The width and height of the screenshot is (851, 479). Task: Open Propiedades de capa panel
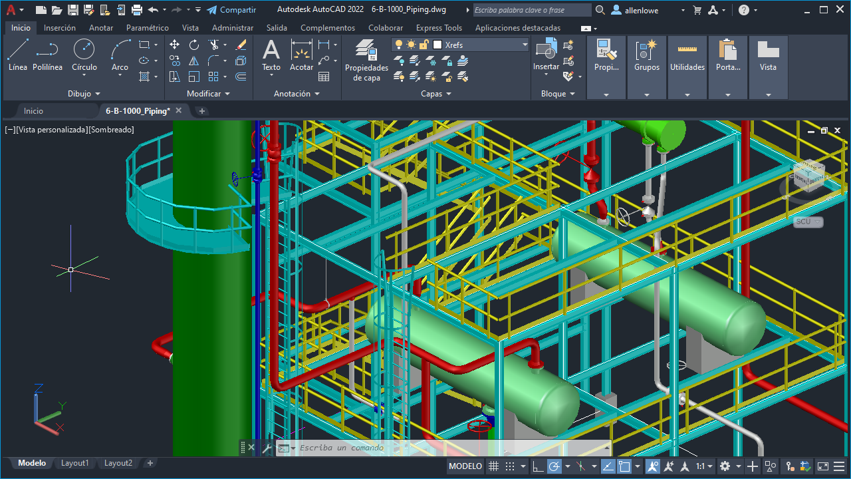point(366,60)
